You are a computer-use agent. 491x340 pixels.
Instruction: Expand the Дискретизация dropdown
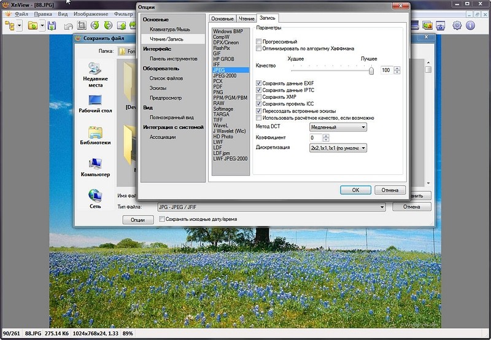338,148
